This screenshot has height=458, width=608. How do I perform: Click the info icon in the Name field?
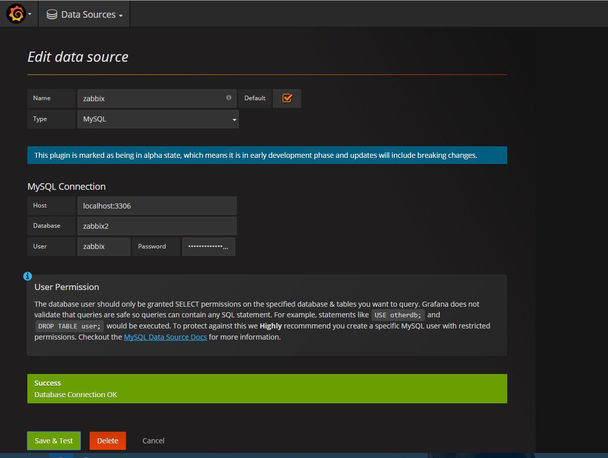[x=228, y=98]
